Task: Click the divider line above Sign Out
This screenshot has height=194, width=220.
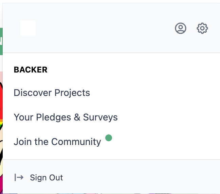Action: [x=111, y=159]
